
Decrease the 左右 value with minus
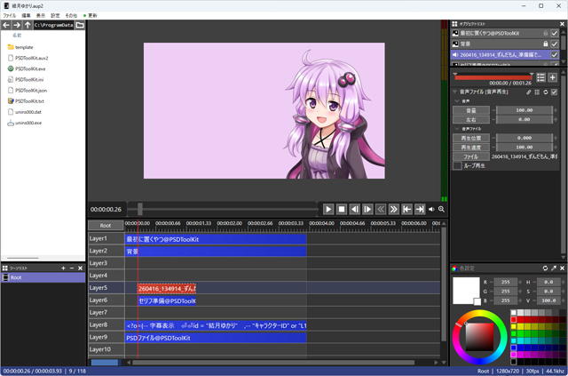click(x=493, y=119)
